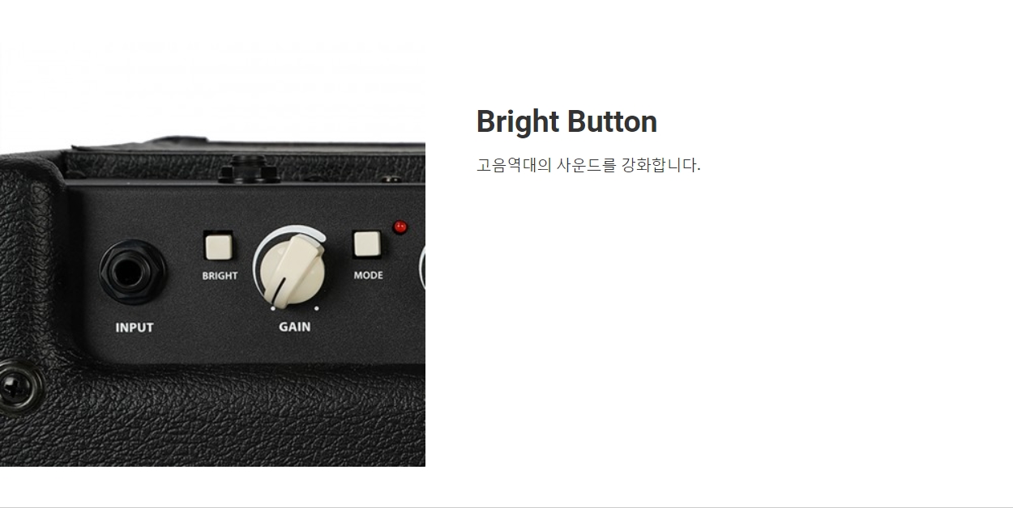Click the BRIGHT label text on the panel
This screenshot has height=508, width=1013.
(220, 276)
